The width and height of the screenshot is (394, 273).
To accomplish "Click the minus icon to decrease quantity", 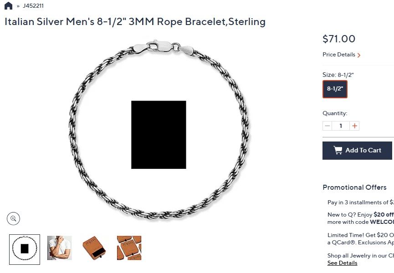I will 327,126.
